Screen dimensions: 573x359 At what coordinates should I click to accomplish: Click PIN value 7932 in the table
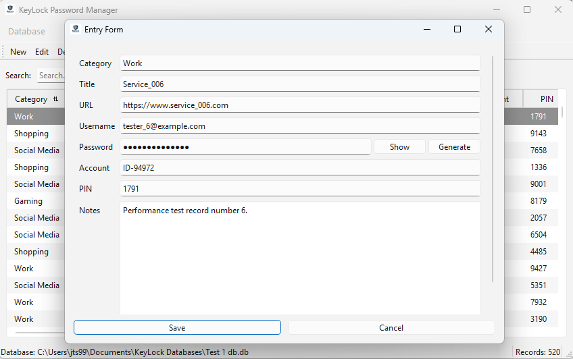pos(539,302)
